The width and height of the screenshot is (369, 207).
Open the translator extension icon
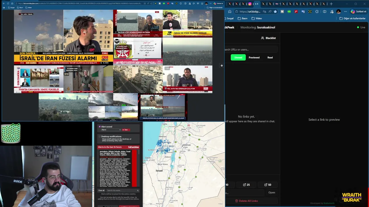pos(303,11)
